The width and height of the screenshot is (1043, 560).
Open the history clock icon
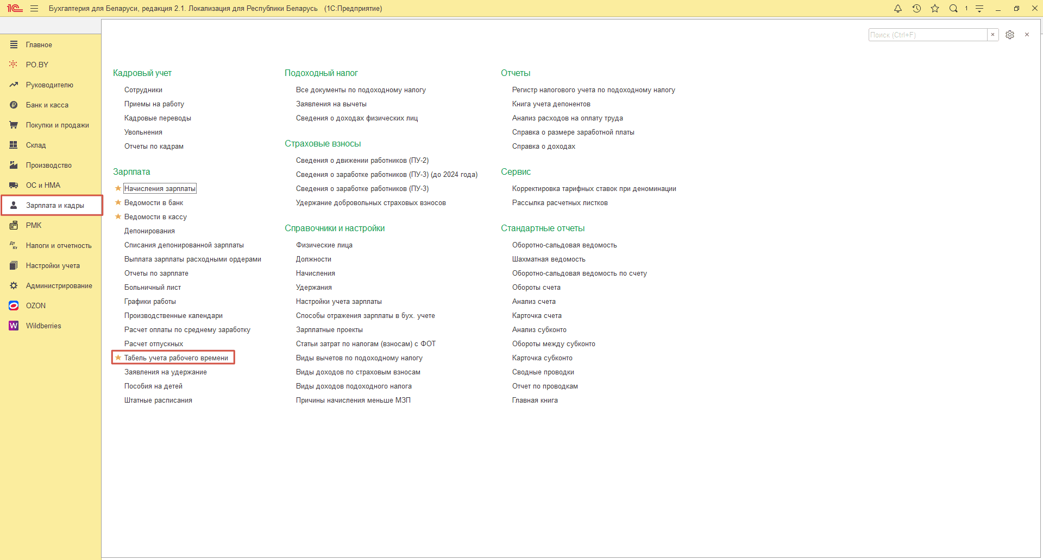916,9
